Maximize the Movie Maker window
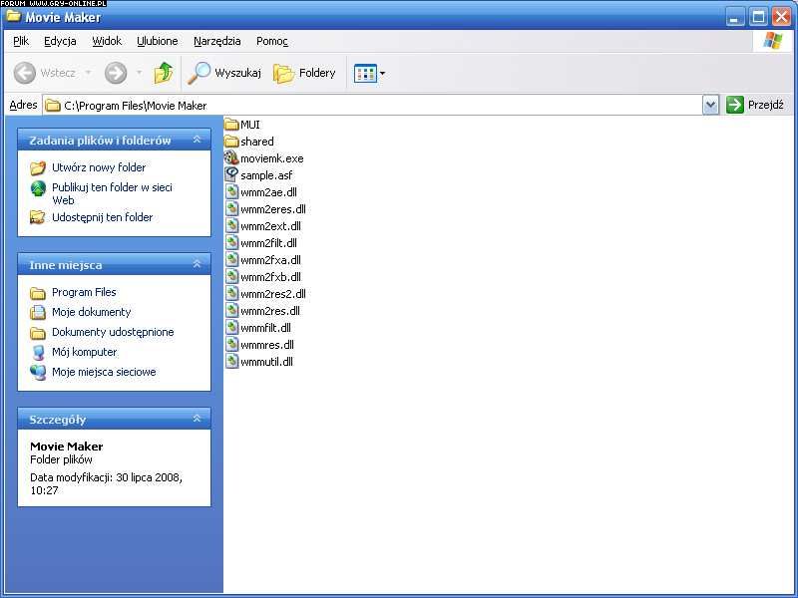The height and width of the screenshot is (598, 798). click(758, 17)
